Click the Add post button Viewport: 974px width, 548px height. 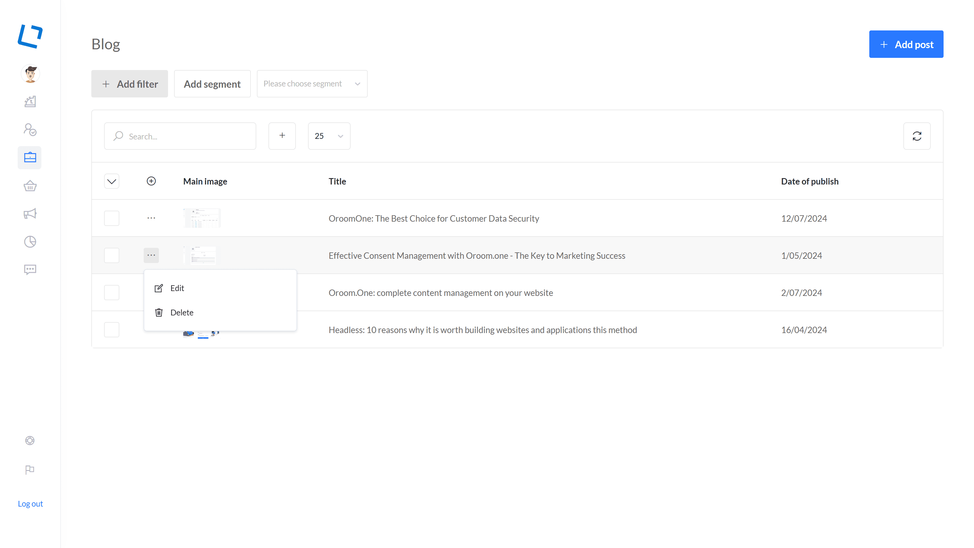pos(906,44)
